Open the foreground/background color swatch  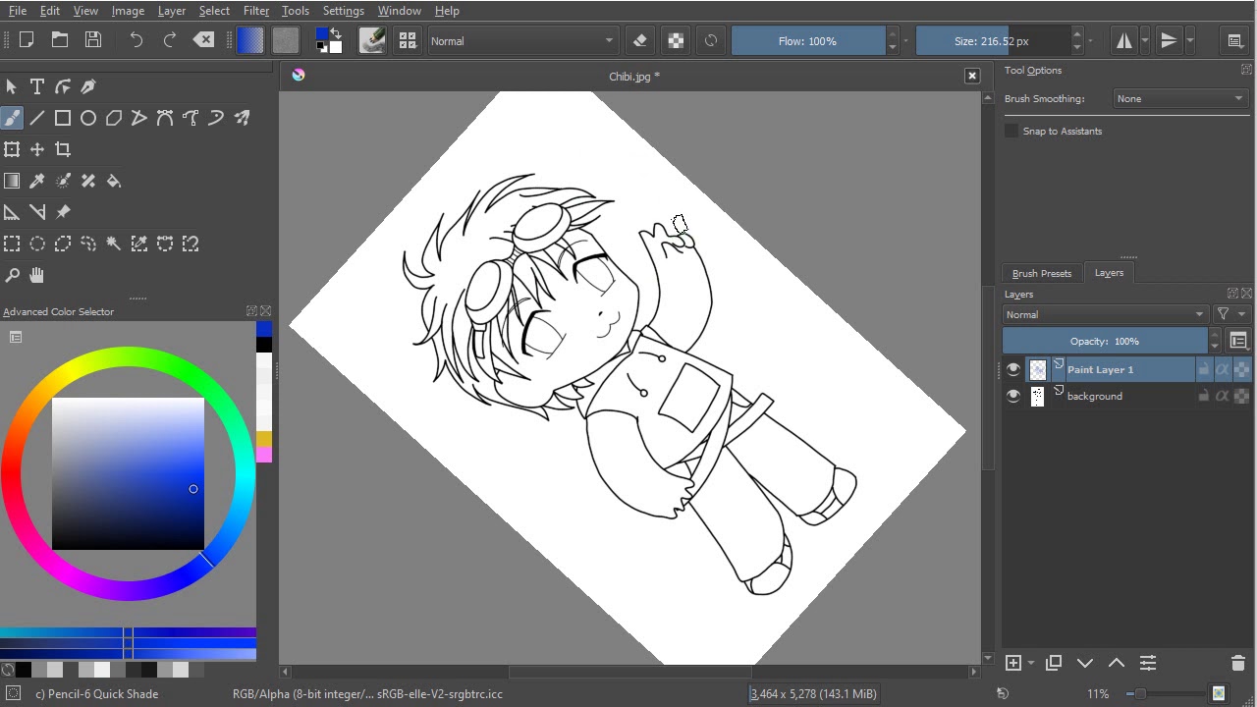[328, 40]
